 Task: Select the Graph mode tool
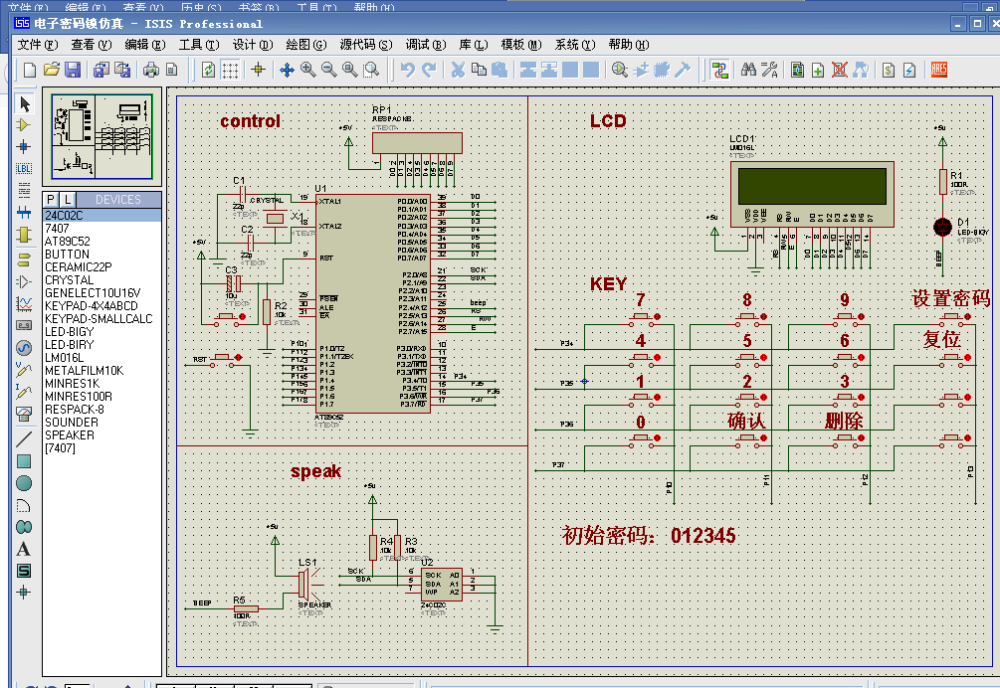24,304
